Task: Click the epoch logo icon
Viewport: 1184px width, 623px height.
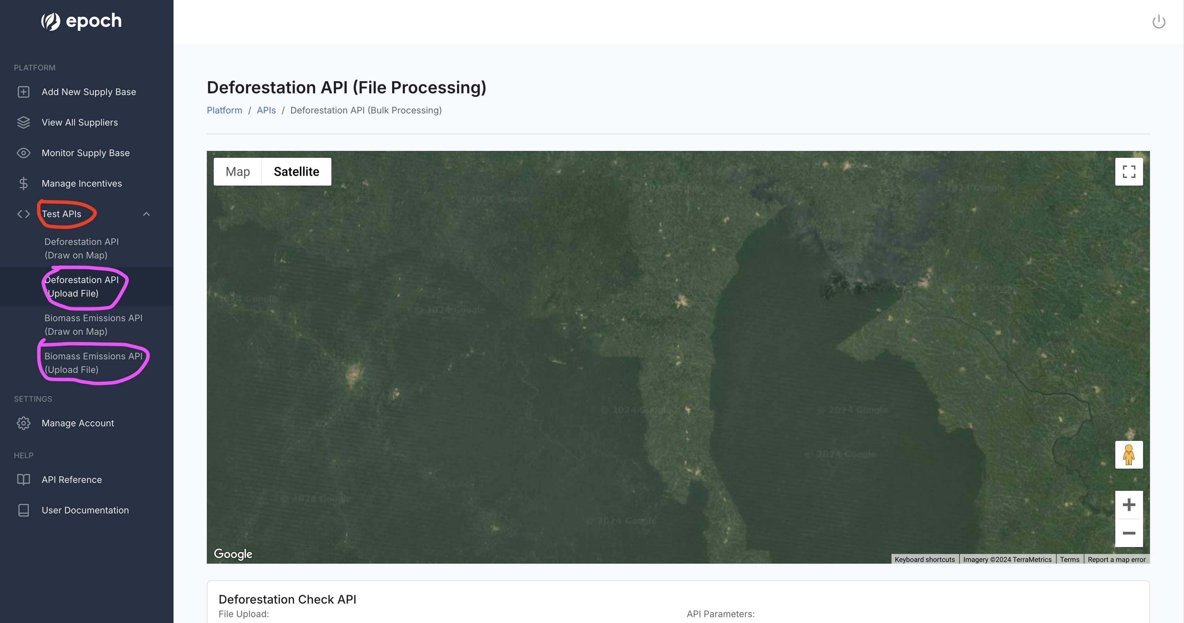Action: pyautogui.click(x=51, y=21)
